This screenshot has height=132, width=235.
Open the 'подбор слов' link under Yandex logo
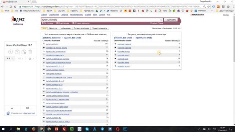pyautogui.click(x=18, y=24)
